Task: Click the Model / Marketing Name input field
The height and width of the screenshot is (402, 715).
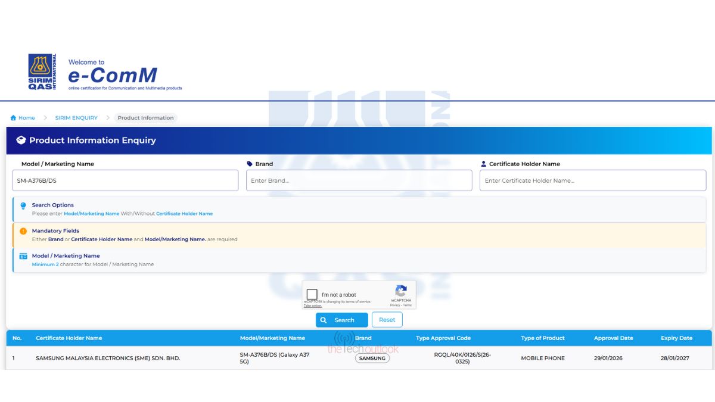Action: (125, 180)
